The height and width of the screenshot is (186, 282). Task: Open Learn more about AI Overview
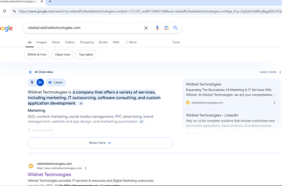click(x=268, y=72)
